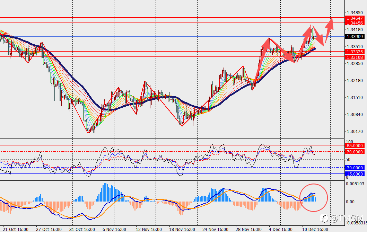Screen dimensions: 367x232
Task: Click the 1.32850 price axis label
Action: click(355, 64)
